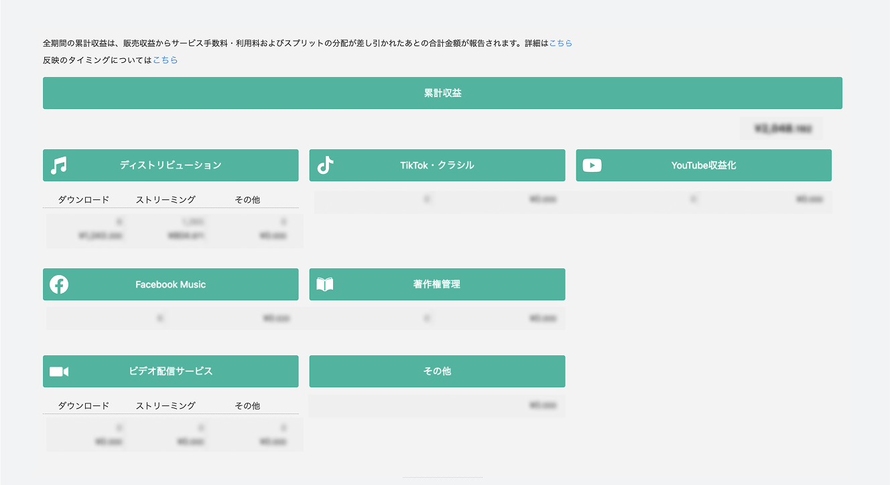This screenshot has height=485, width=890.
Task: Click the YouTube収益化 header
Action: pos(704,165)
